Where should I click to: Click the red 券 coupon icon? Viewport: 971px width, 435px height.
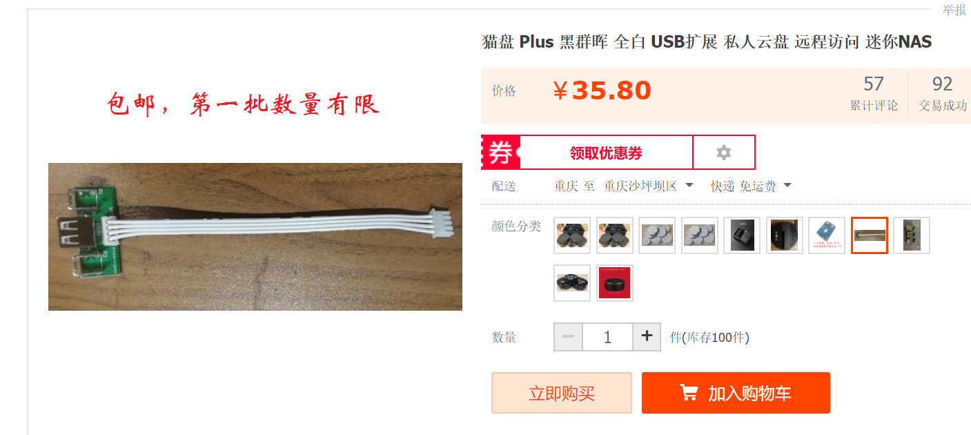[500, 153]
